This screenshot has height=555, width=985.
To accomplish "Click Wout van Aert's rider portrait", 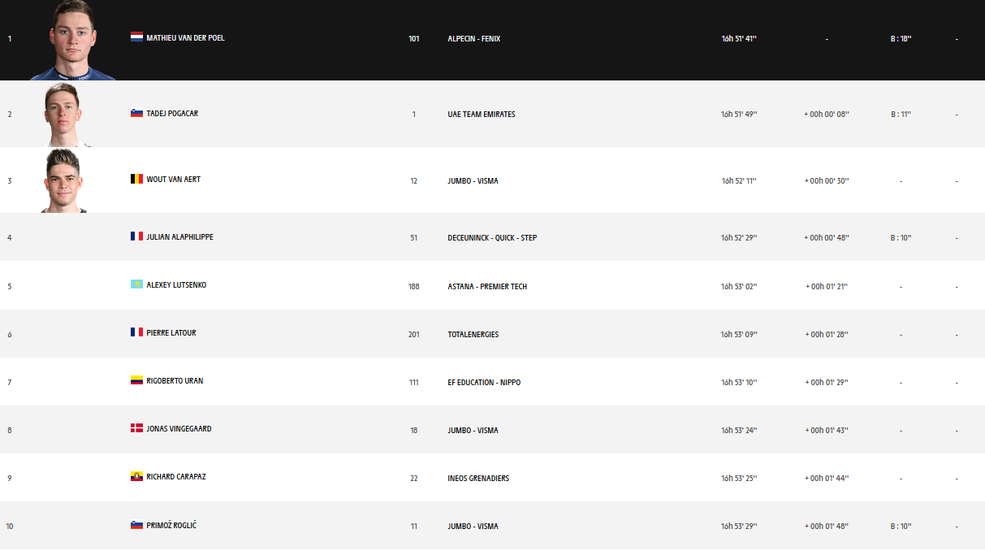I will pos(64,180).
